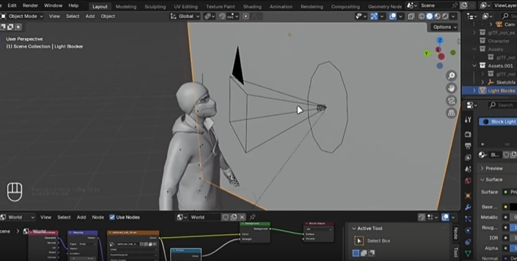Switch to orthographic grid view icon
The image size is (517, 261).
click(x=452, y=113)
